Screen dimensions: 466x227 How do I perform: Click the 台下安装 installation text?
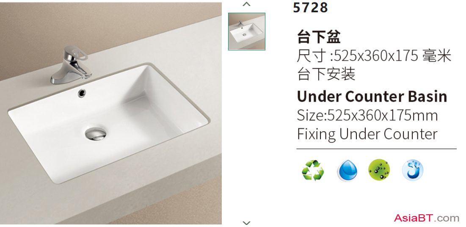click(x=326, y=74)
